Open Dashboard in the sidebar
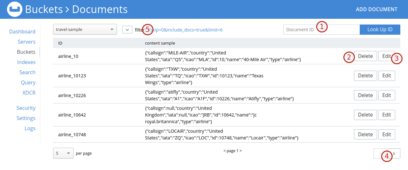This screenshot has width=408, height=170. tap(22, 32)
